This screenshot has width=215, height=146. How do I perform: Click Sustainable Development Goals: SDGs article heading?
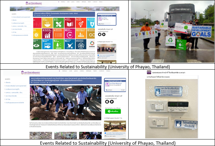pos(56,13)
